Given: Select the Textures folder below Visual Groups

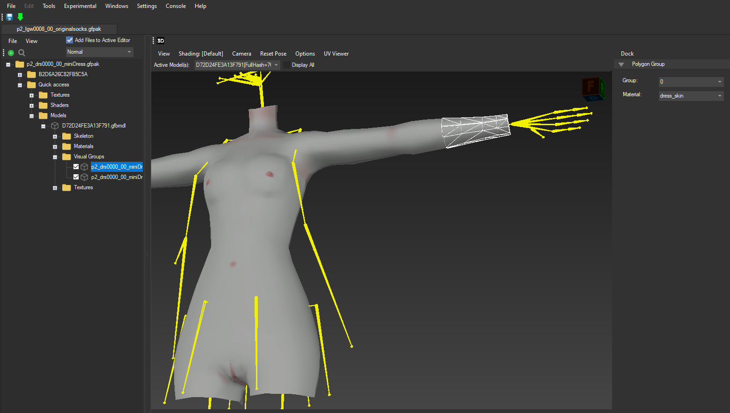Looking at the screenshot, I should (x=83, y=187).
